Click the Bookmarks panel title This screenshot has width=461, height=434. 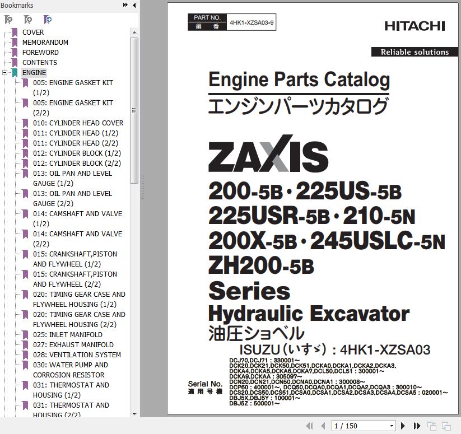click(17, 5)
